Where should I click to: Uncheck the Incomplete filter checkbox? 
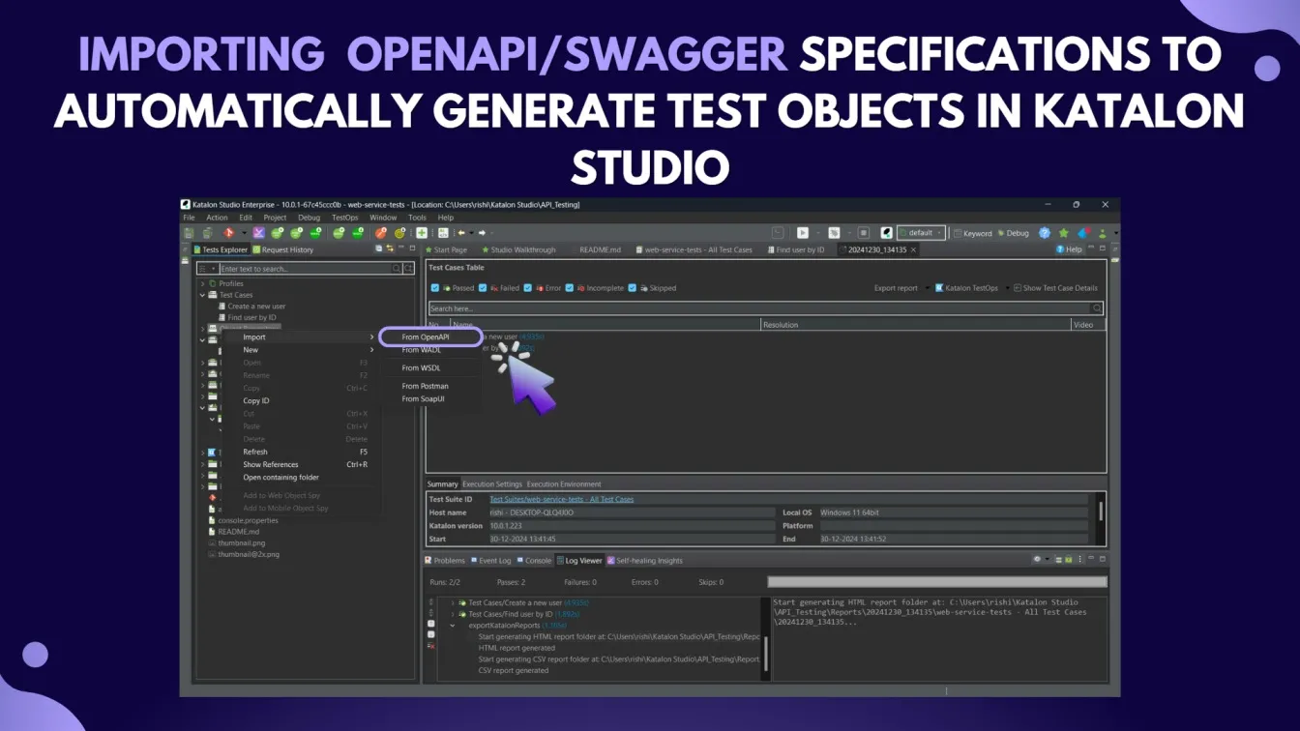tap(570, 288)
